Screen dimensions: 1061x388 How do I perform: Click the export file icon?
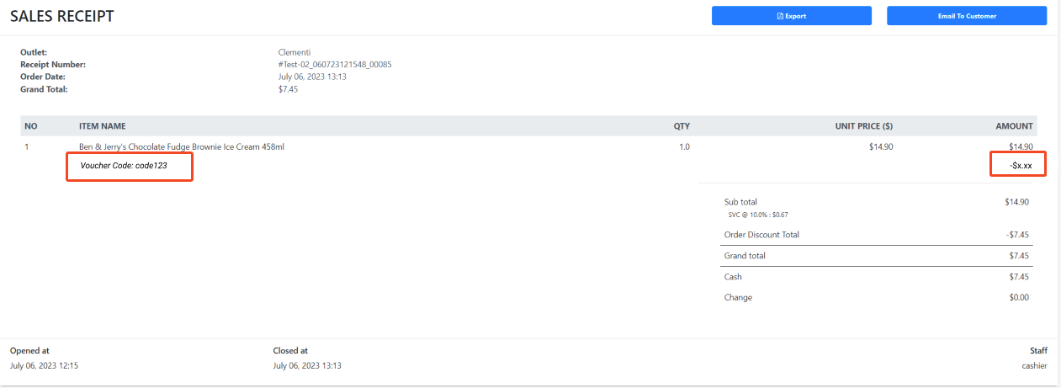point(780,16)
